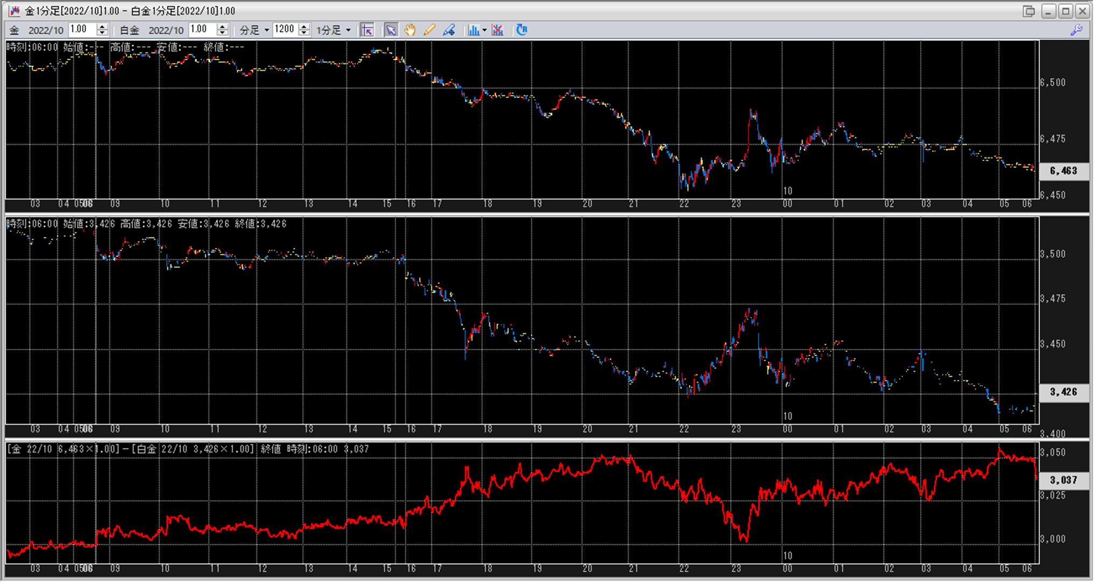This screenshot has height=582, width=1094.
Task: Increase the 1200 bar count stepper
Action: pyautogui.click(x=304, y=27)
